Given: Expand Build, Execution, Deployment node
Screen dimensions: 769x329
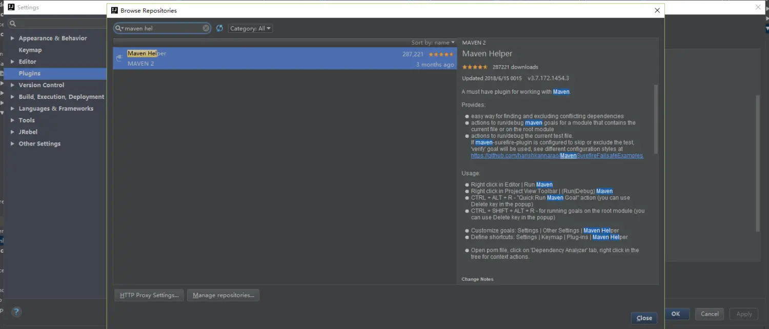Looking at the screenshot, I should pyautogui.click(x=12, y=97).
